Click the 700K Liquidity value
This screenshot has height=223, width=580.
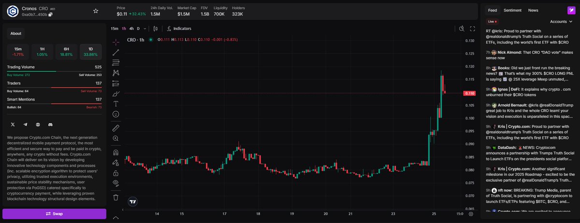point(219,14)
